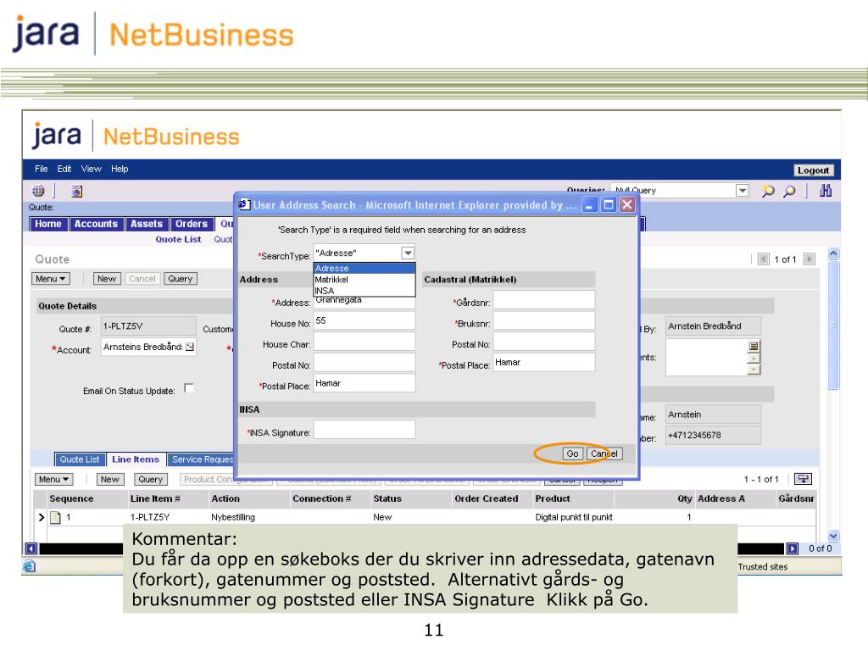
Task: Click Query in the Quote applet
Action: click(x=181, y=279)
